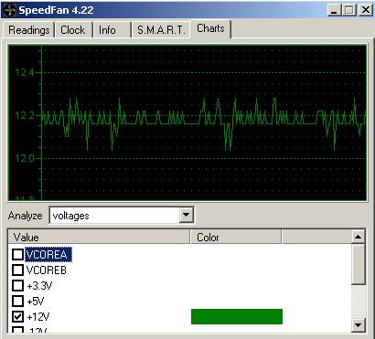Screen dimensions: 375x339
Task: Uncheck the +12V checkbox
Action: [17, 317]
